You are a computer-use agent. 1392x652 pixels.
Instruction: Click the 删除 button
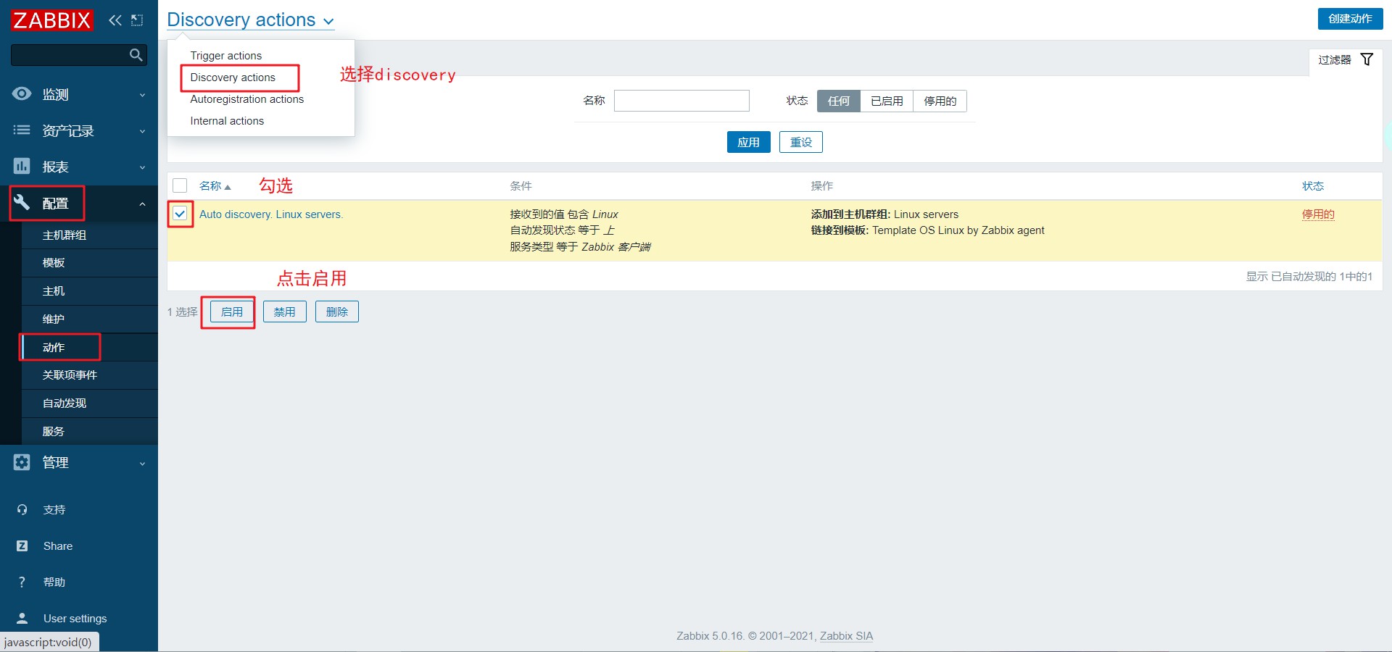point(336,312)
